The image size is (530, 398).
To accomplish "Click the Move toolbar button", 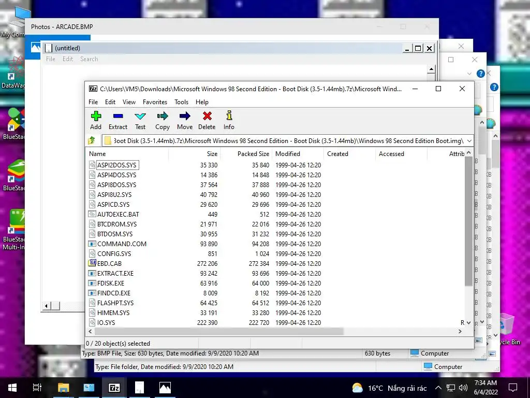I will tap(185, 120).
